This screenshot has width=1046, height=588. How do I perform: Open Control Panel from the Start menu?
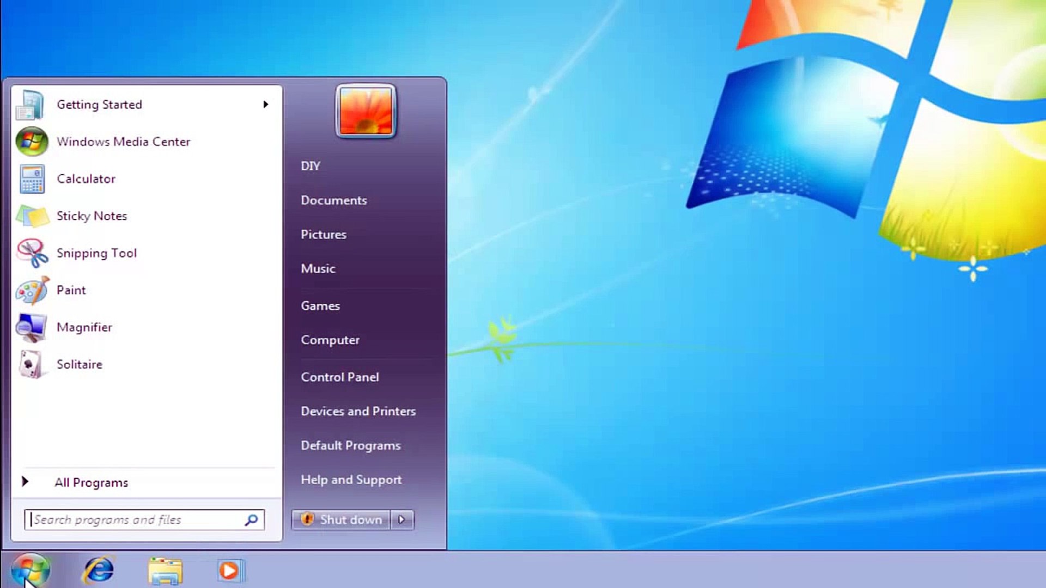tap(339, 377)
